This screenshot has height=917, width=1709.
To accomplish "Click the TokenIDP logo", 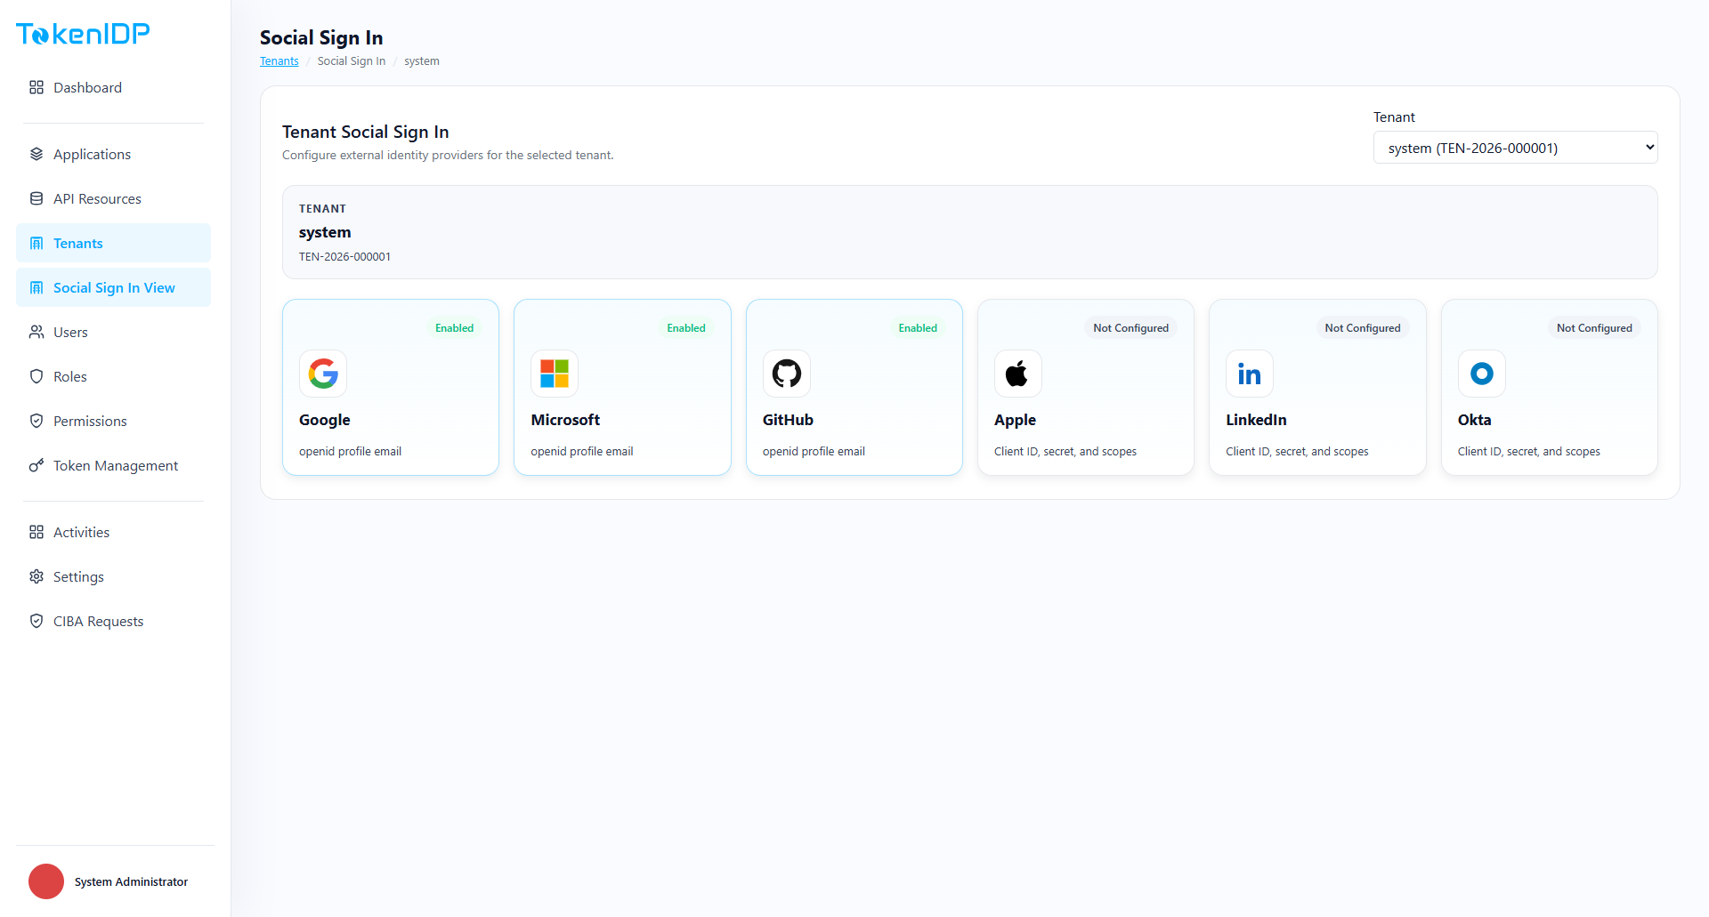I will click(x=83, y=34).
